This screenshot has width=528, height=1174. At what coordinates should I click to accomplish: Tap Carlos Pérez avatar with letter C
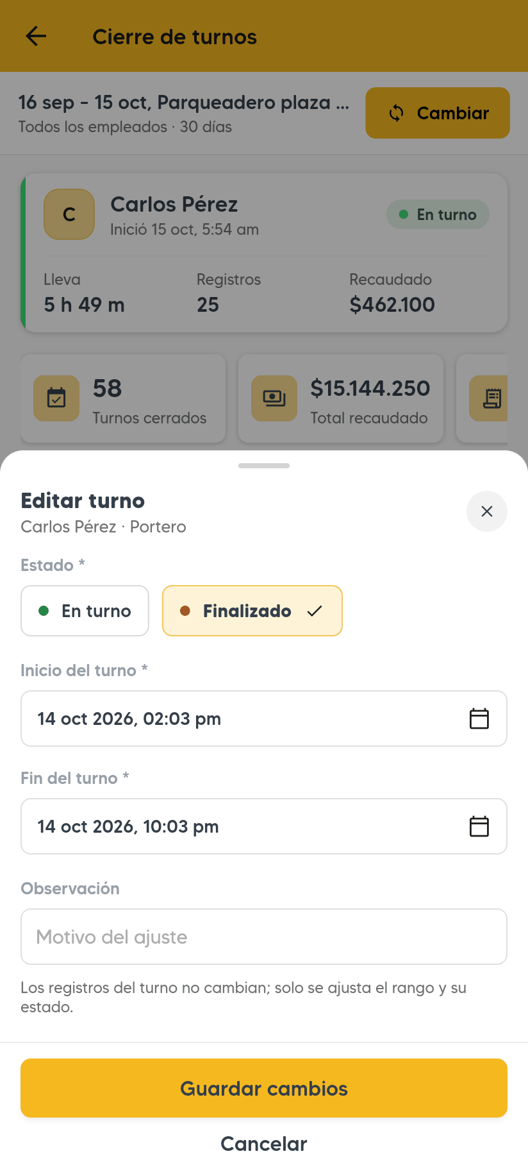pos(69,214)
